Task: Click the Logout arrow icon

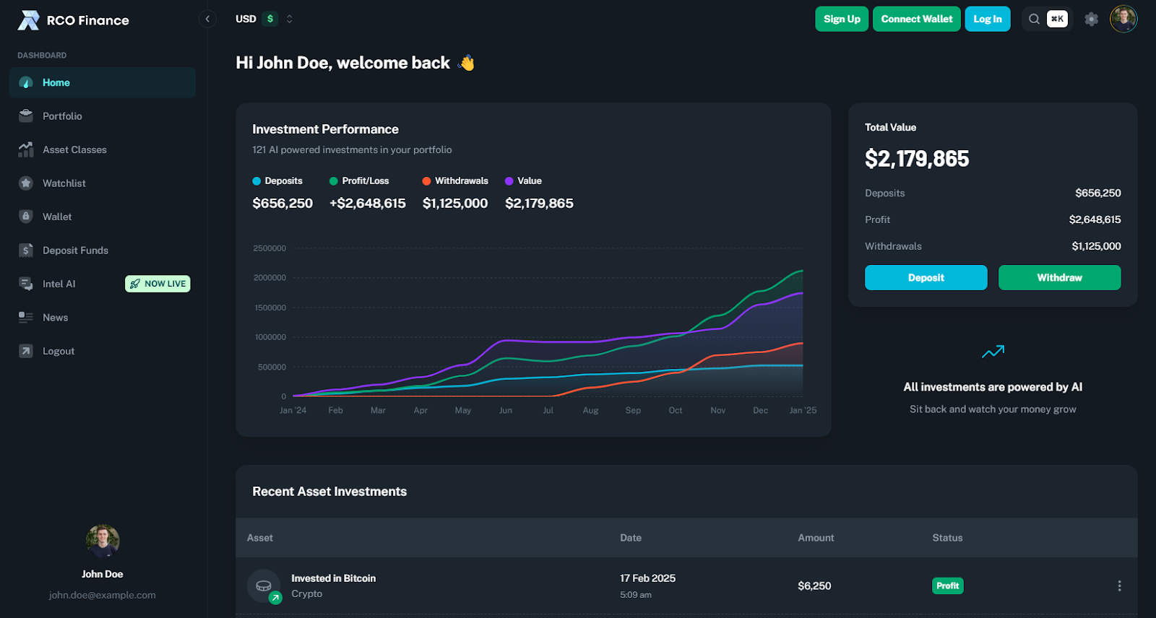Action: (x=26, y=351)
